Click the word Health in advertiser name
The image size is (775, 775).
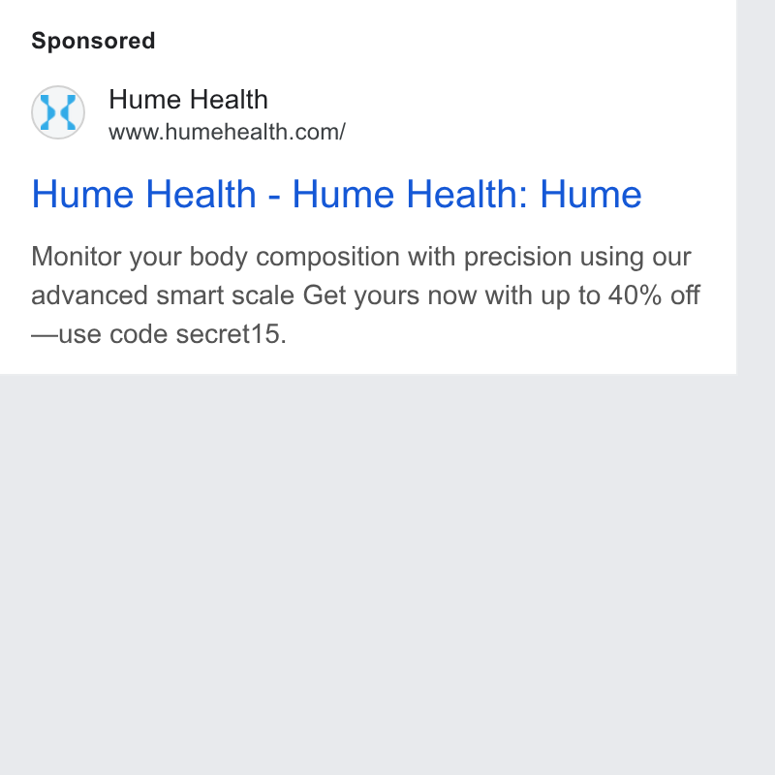[229, 100]
